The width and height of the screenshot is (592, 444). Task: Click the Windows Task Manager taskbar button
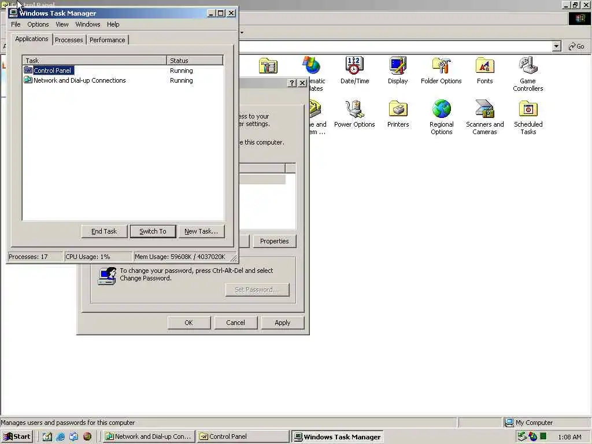click(x=338, y=437)
